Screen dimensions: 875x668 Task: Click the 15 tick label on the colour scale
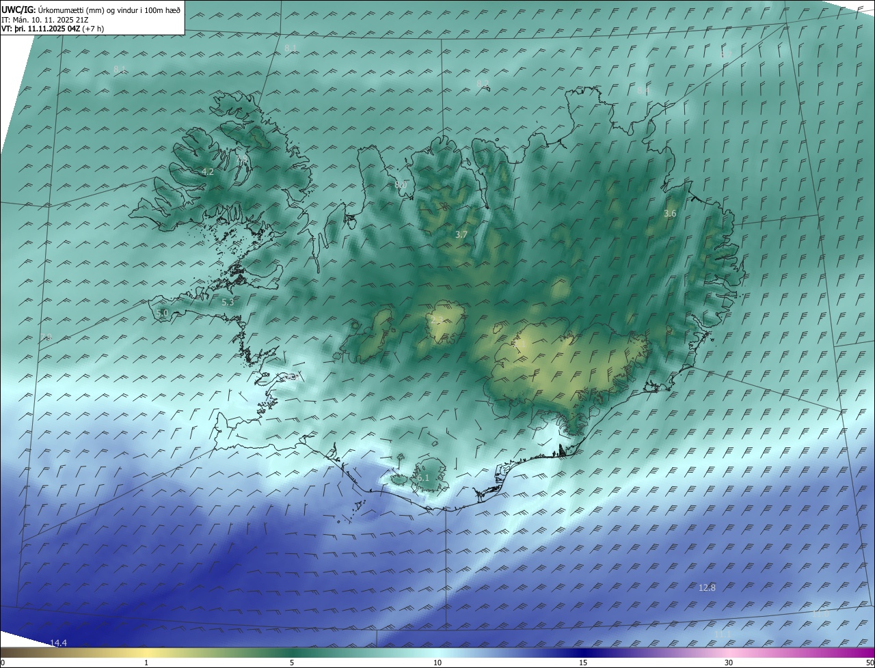pos(583,663)
